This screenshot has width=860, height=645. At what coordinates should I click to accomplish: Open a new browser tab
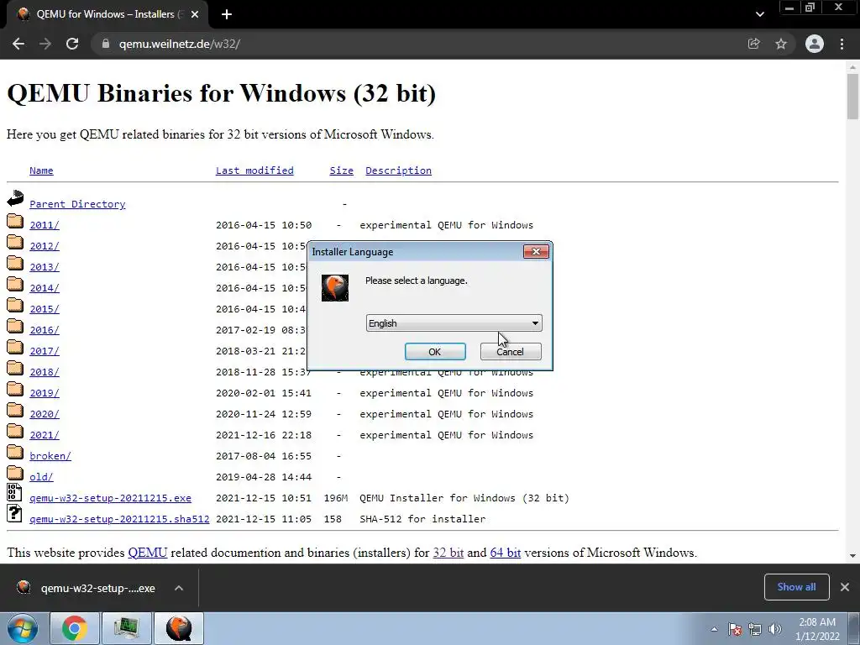(227, 14)
